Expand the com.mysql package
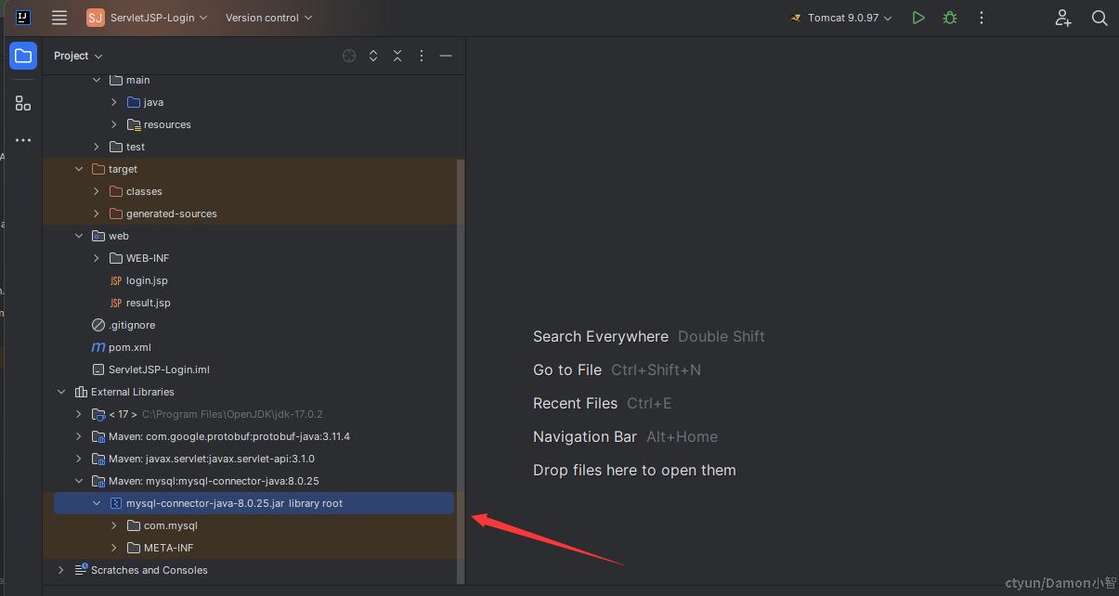Screen dimensions: 1119x596 point(114,525)
